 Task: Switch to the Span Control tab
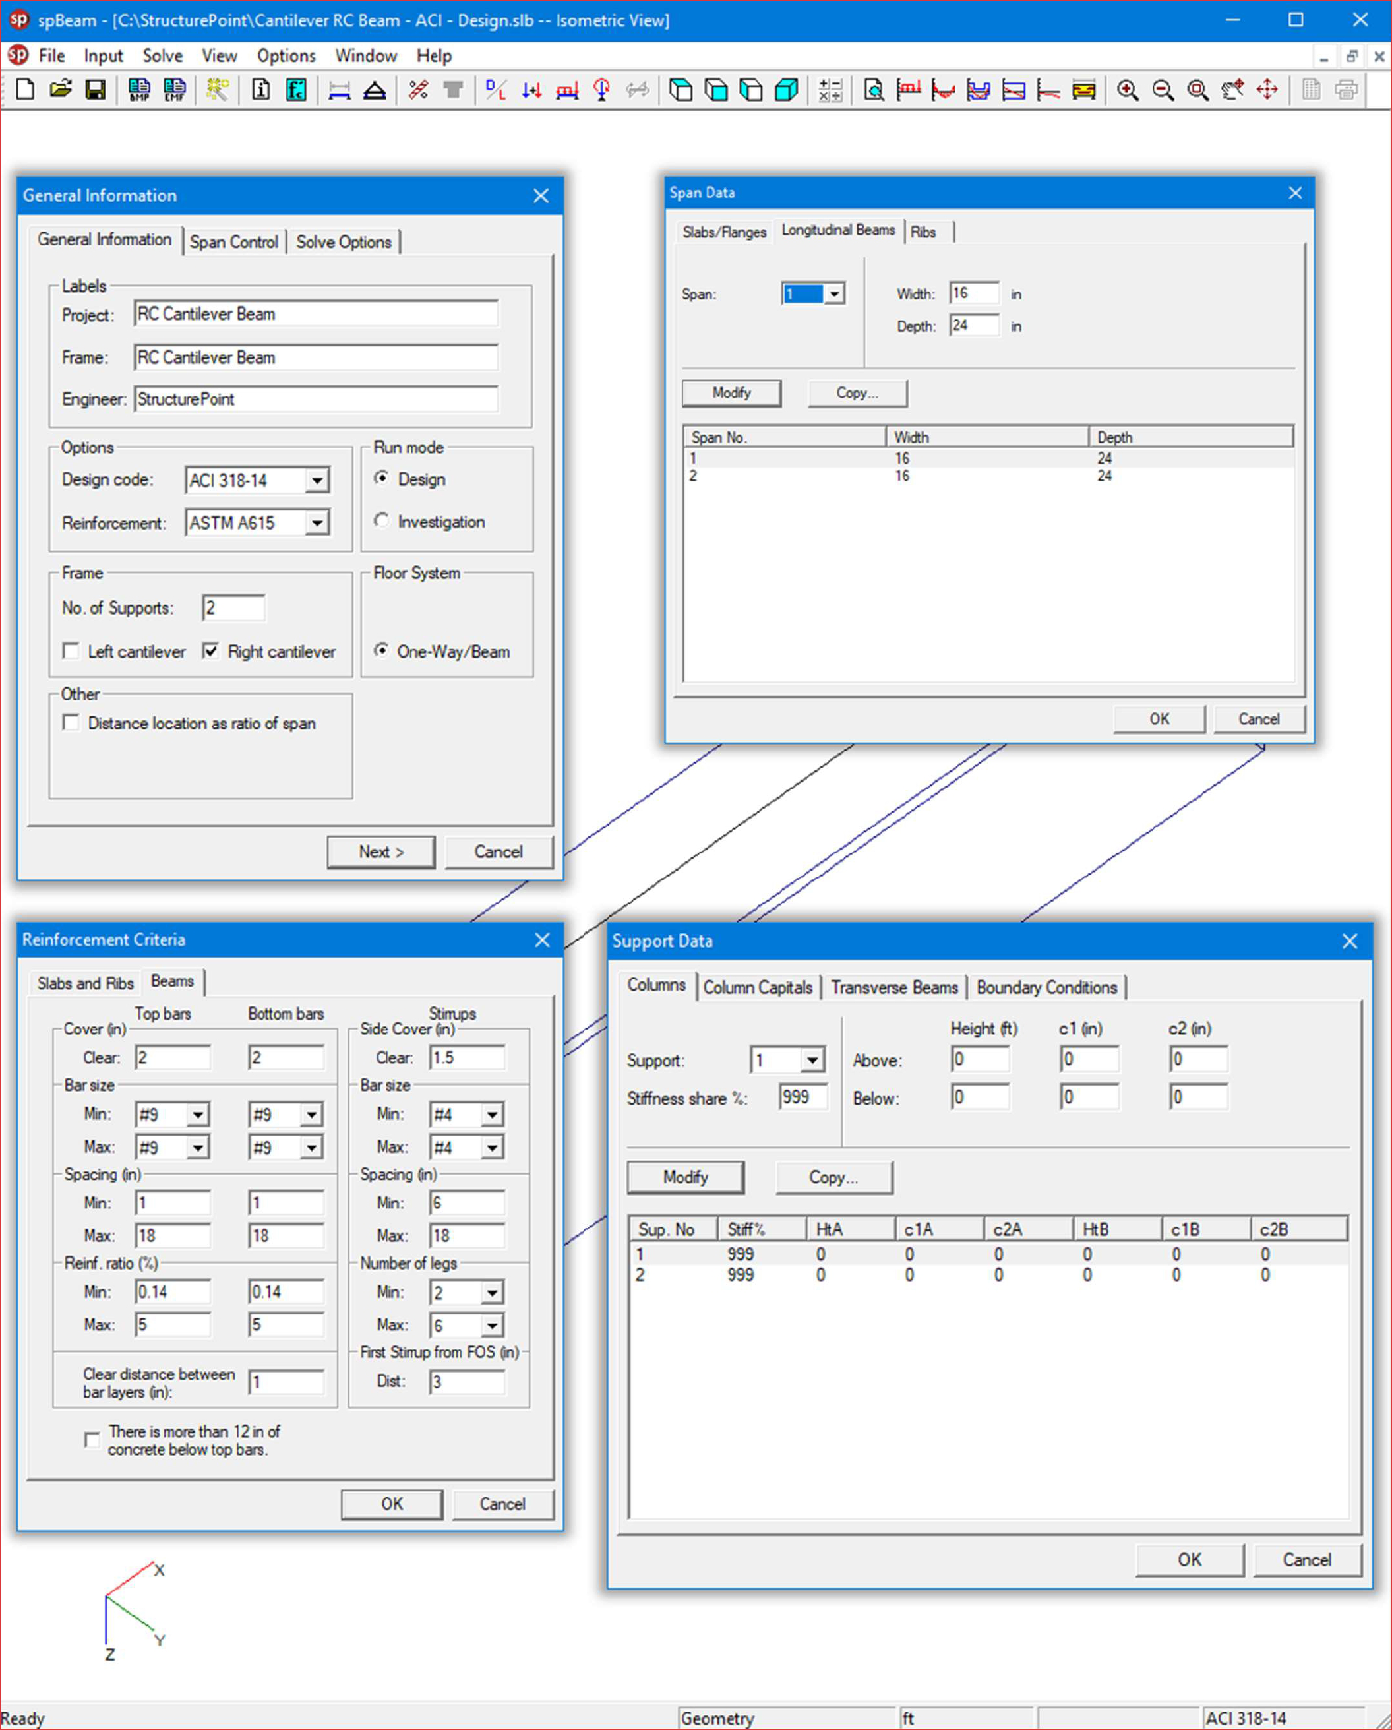pyautogui.click(x=233, y=241)
